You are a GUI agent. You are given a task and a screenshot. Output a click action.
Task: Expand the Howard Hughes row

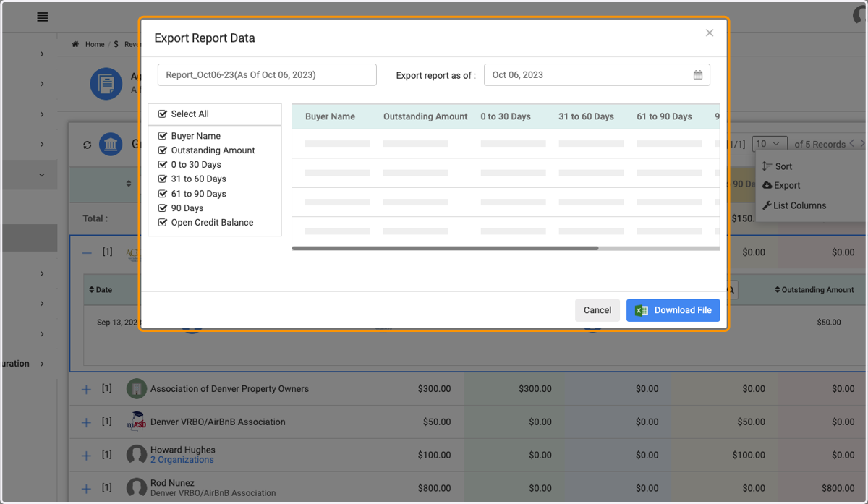[86, 456]
